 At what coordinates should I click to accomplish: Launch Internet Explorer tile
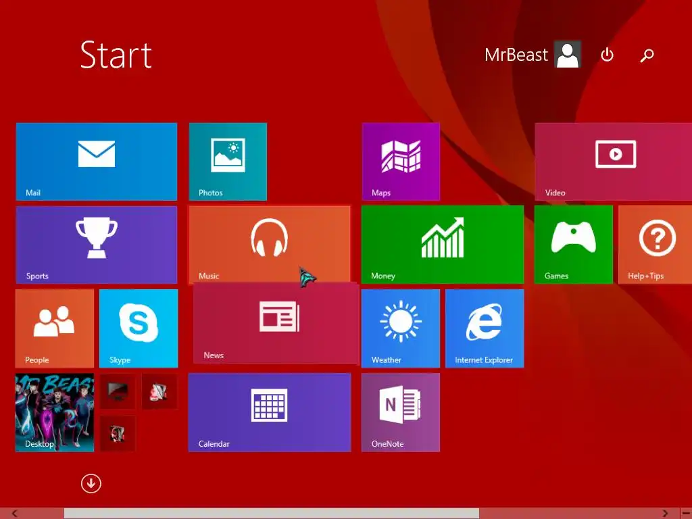pos(485,328)
